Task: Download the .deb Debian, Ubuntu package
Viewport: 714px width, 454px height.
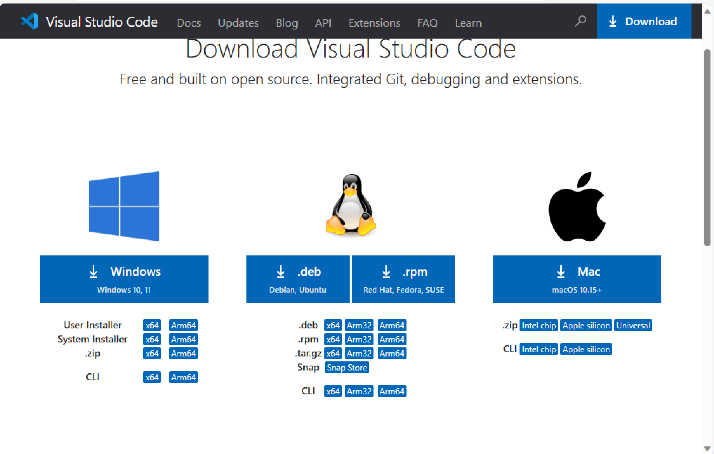Action: [x=298, y=279]
